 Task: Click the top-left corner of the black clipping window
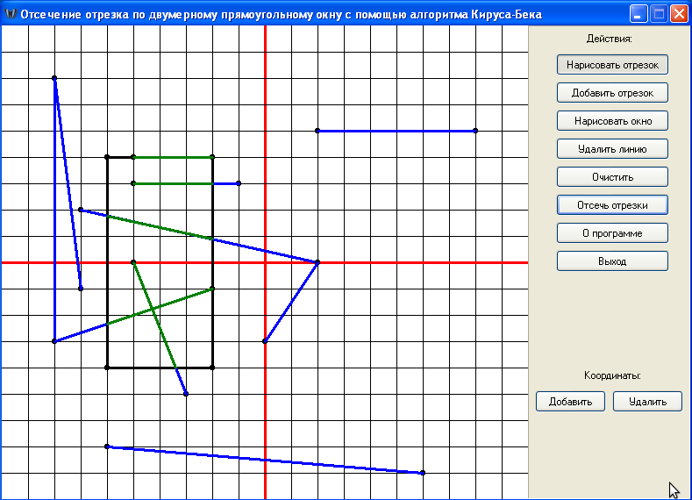[107, 157]
